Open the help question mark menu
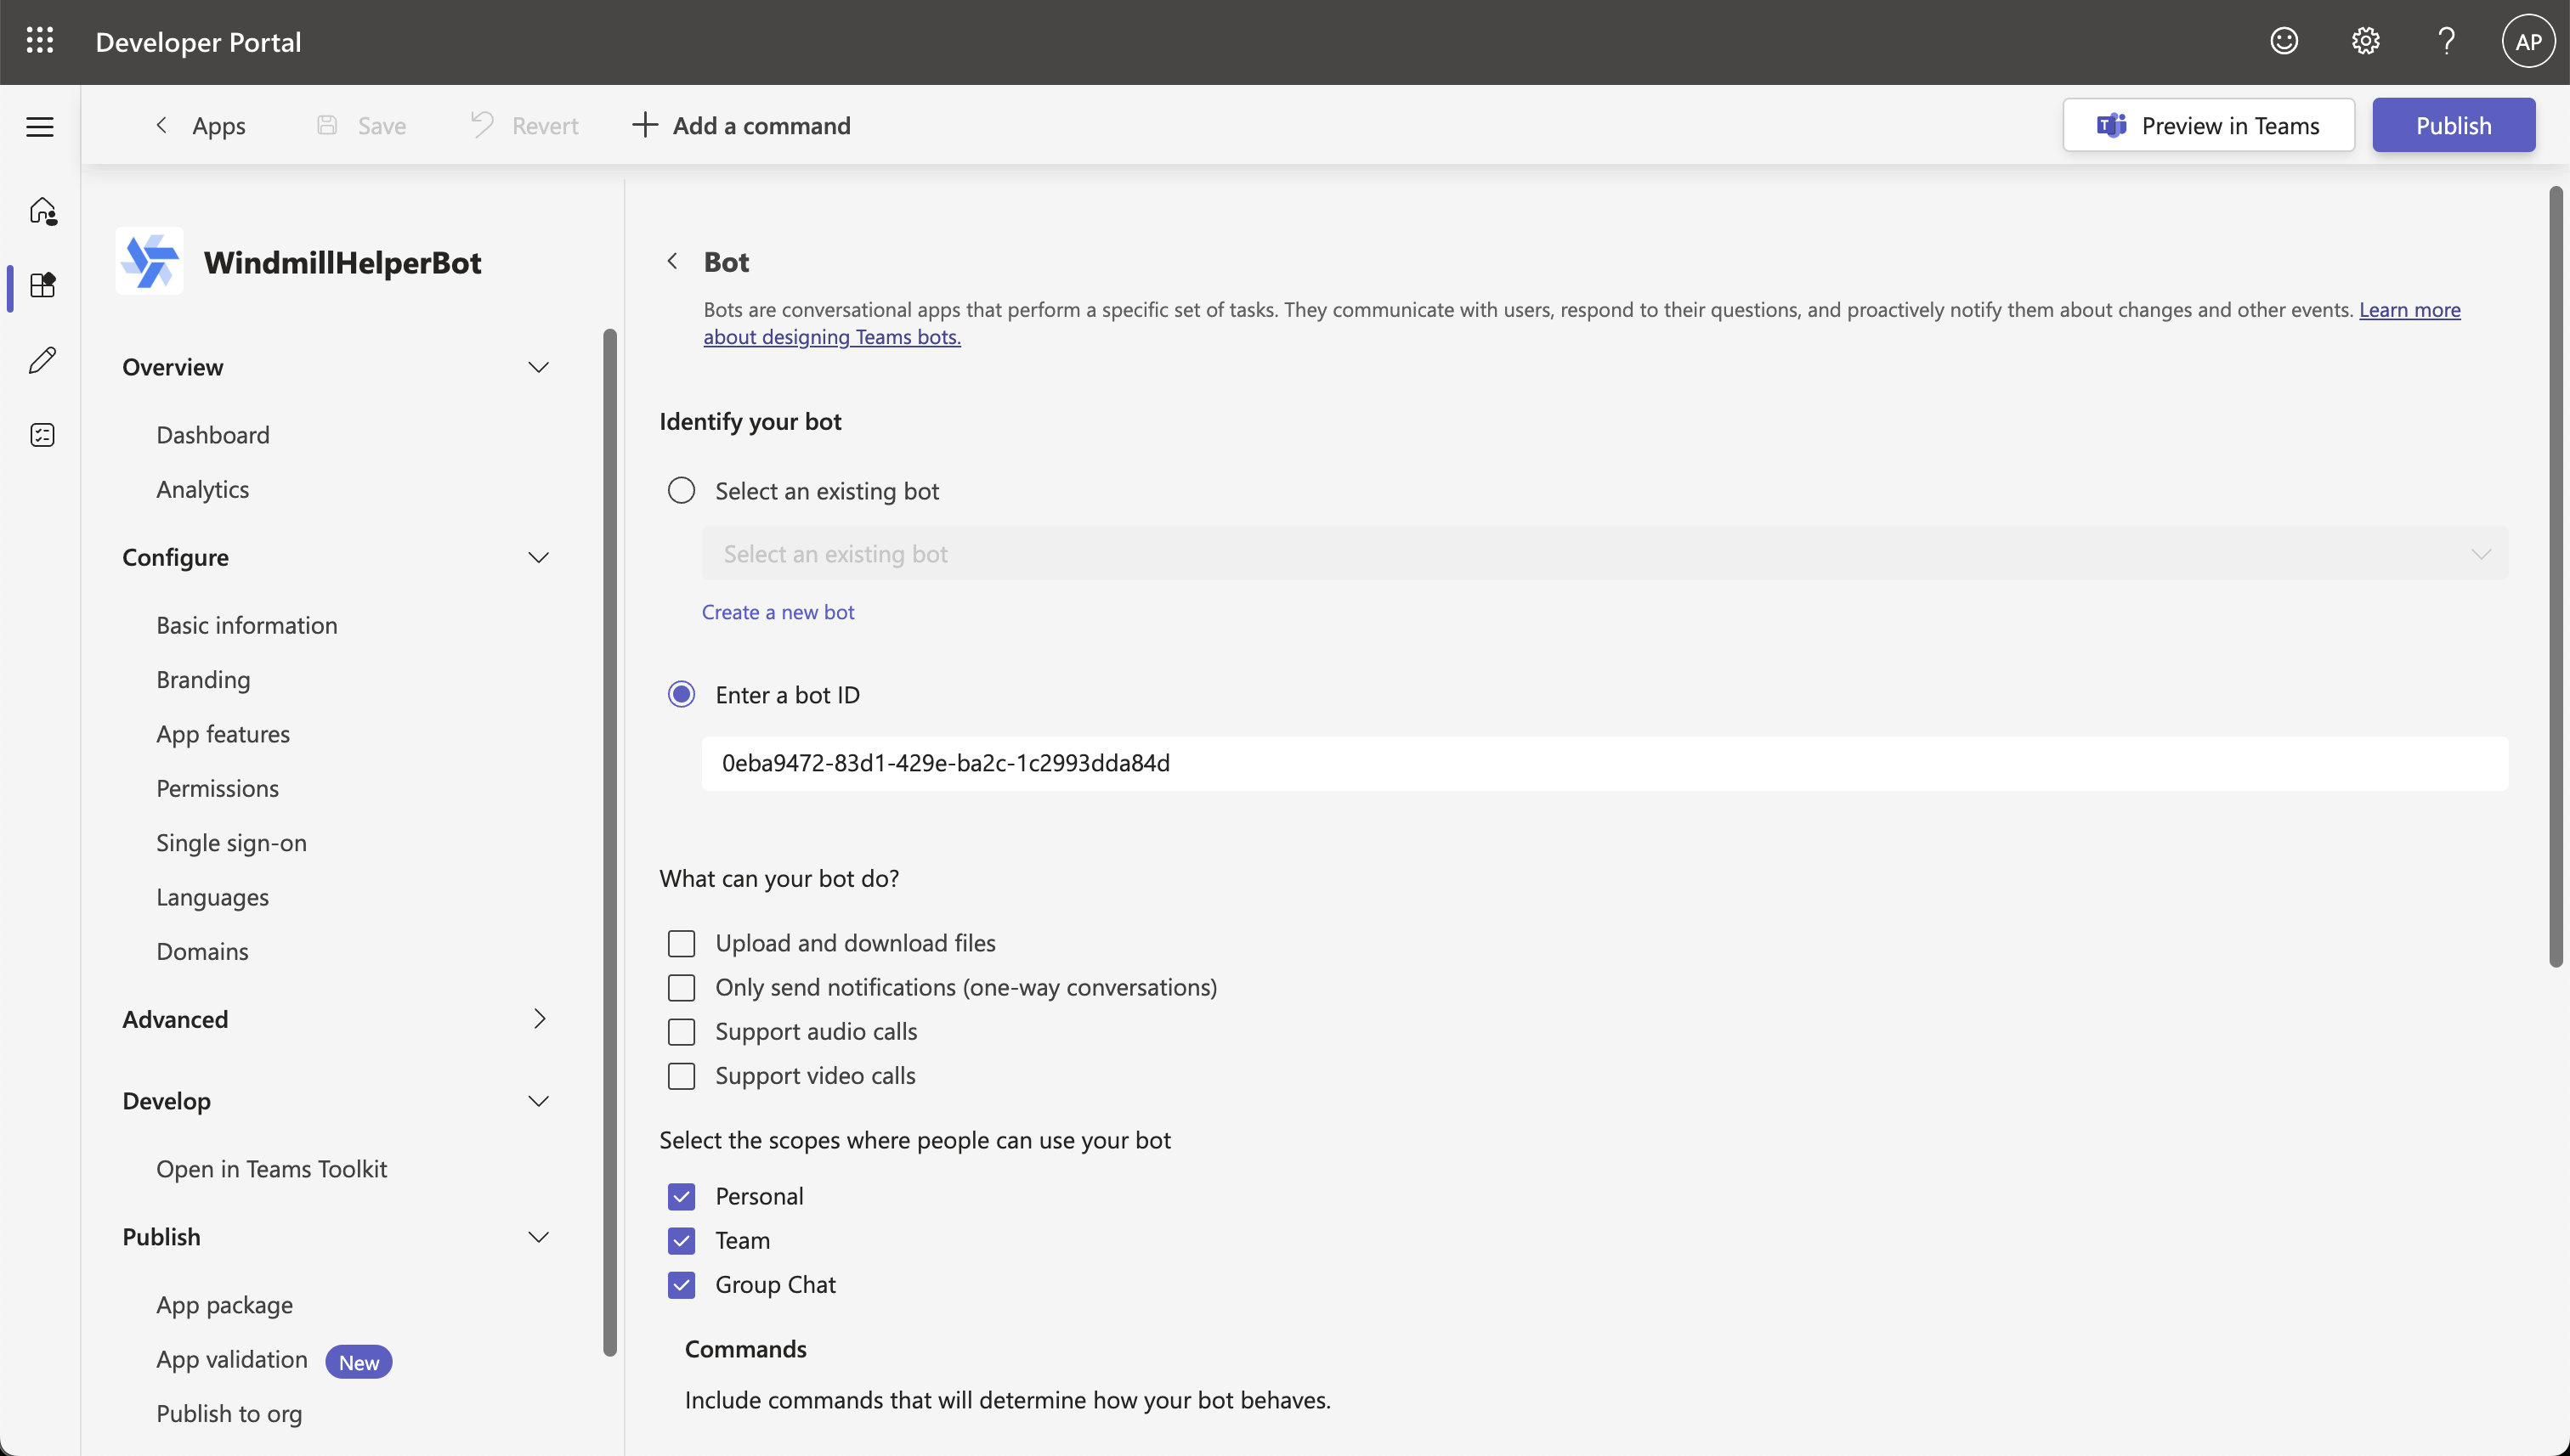Viewport: 2570px width, 1456px height. coord(2445,40)
